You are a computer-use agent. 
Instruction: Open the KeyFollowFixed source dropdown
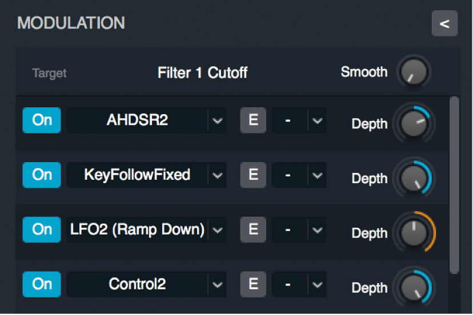(x=217, y=176)
